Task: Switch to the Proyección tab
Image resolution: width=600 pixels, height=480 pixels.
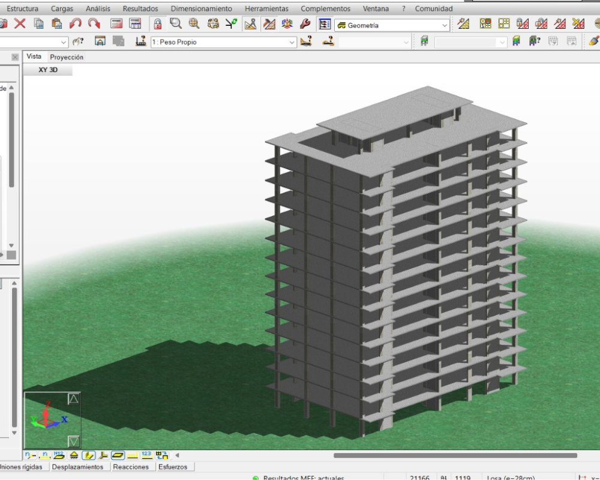Action: coord(67,57)
